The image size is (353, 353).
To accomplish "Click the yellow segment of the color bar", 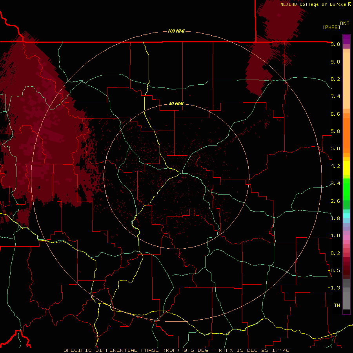I will (x=346, y=168).
